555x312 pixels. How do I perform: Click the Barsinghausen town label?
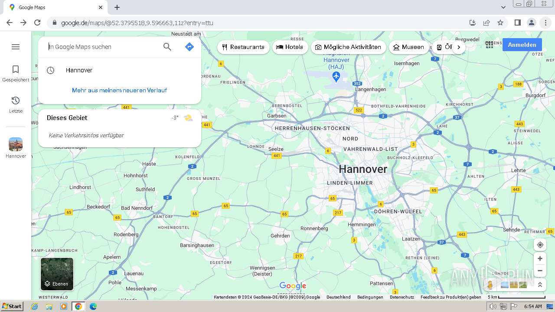(197, 245)
